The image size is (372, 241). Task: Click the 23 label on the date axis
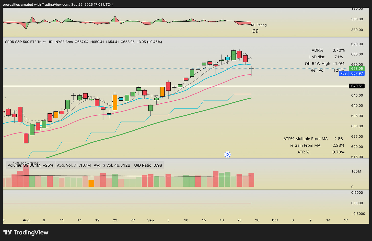239,220
